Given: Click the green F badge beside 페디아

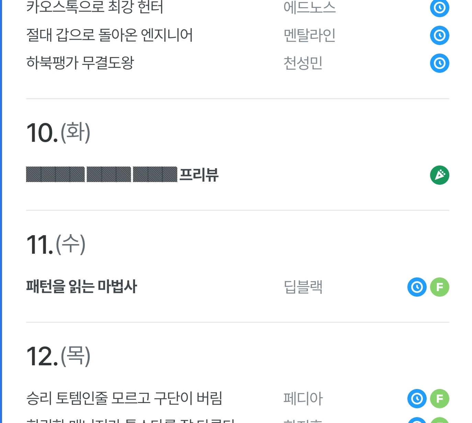Looking at the screenshot, I should pyautogui.click(x=439, y=399).
